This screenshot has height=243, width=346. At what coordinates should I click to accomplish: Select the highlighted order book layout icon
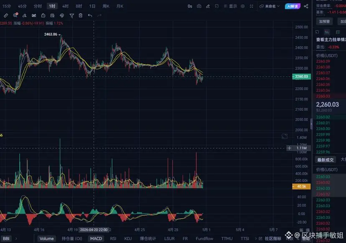(x=327, y=32)
